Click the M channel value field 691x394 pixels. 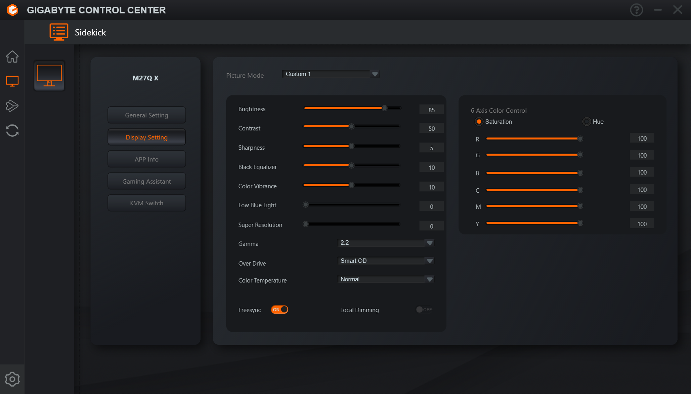click(642, 206)
